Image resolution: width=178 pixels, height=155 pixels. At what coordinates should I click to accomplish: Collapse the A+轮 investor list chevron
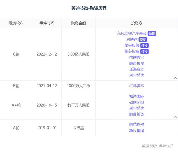175,117
